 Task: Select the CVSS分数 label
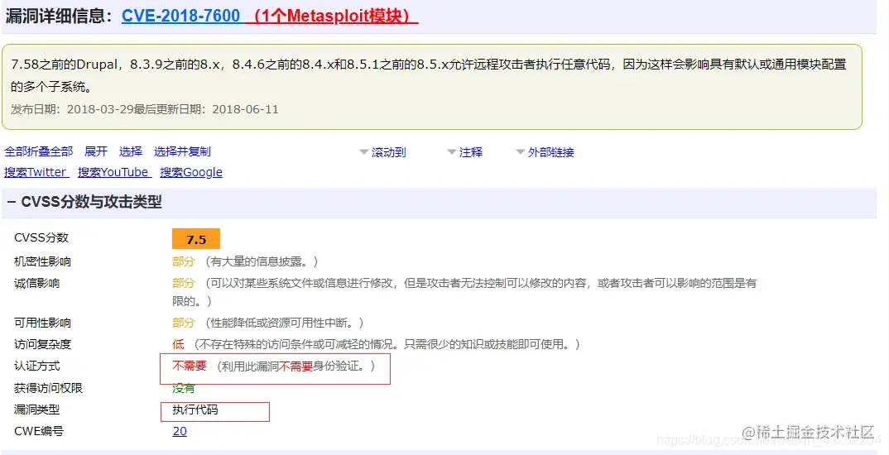click(41, 238)
